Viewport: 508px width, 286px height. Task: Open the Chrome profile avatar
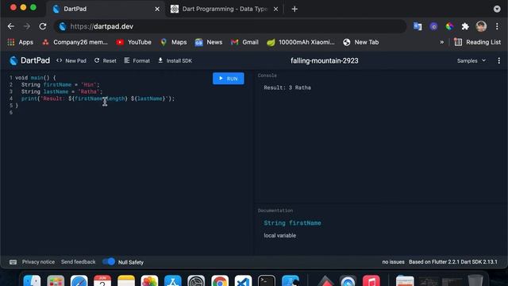coord(481,26)
